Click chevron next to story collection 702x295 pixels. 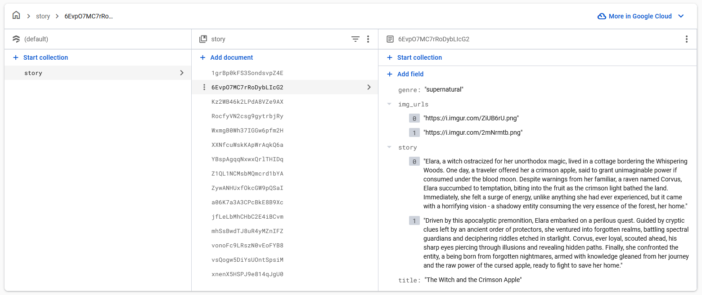182,73
